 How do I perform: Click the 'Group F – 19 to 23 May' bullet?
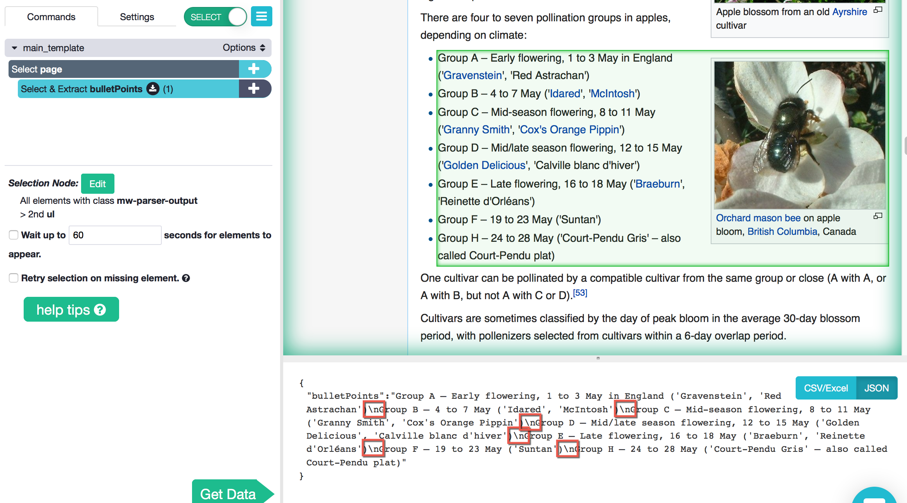pyautogui.click(x=519, y=219)
